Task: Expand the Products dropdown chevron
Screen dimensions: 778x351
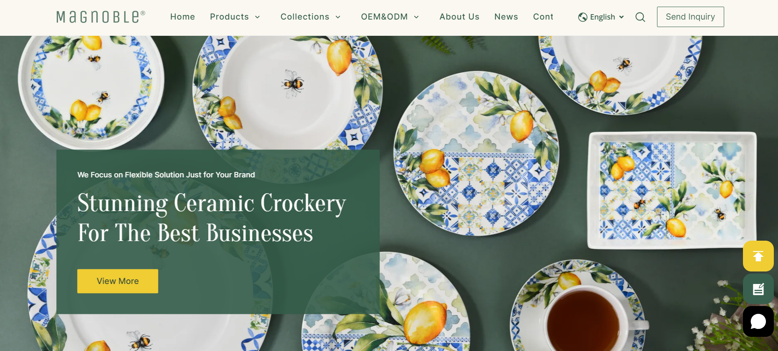Action: tap(257, 17)
